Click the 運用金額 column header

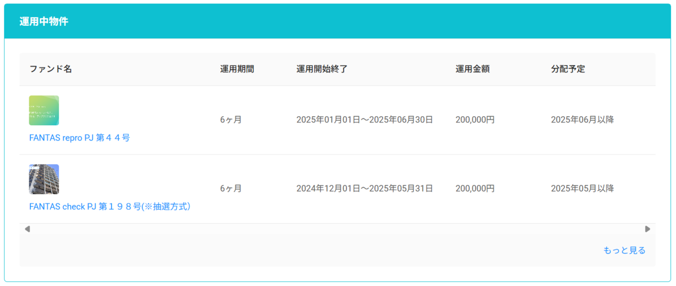point(472,69)
